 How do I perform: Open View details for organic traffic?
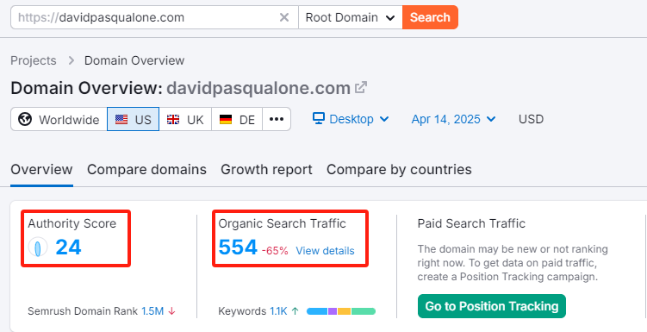click(x=325, y=251)
